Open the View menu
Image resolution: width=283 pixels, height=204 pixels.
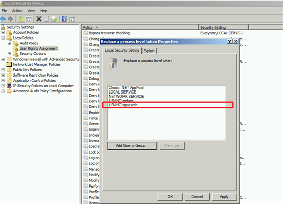click(x=31, y=11)
